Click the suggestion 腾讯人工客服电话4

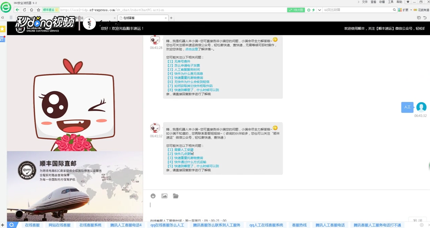pos(126,225)
